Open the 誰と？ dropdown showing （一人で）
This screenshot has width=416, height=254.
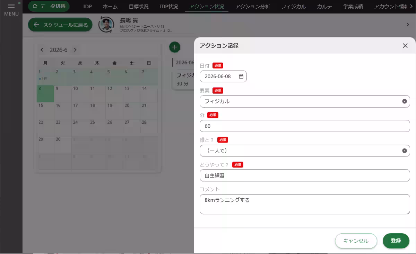pos(305,151)
